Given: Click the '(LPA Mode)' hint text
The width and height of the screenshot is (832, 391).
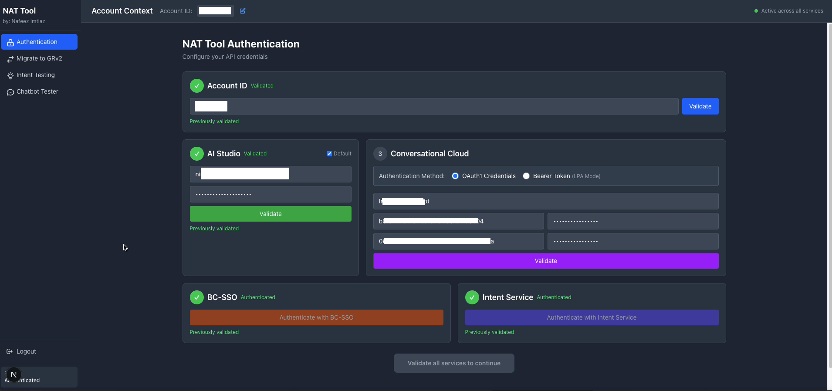Looking at the screenshot, I should (x=586, y=176).
